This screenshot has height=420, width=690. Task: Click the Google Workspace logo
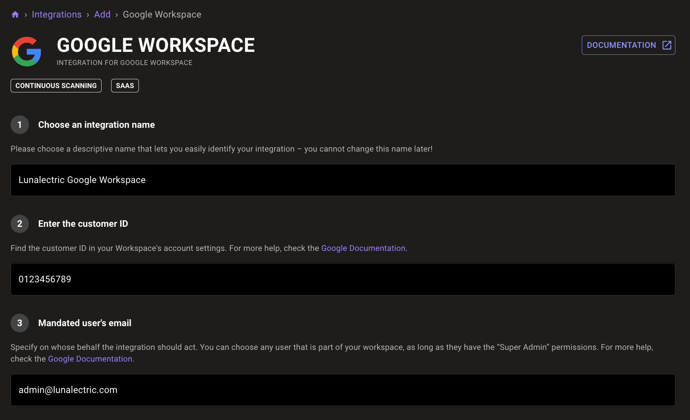coord(27,51)
